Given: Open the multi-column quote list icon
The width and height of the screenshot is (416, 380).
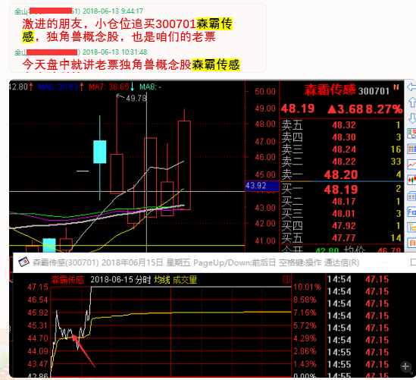Looking at the screenshot, I should (411, 149).
